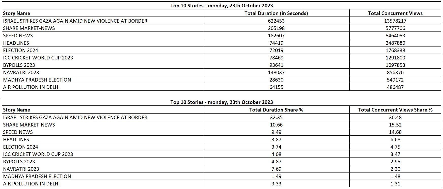The height and width of the screenshot is (189, 443).
Task: Select SHARE MARKET-NEWS in the top table
Action: pos(29,28)
